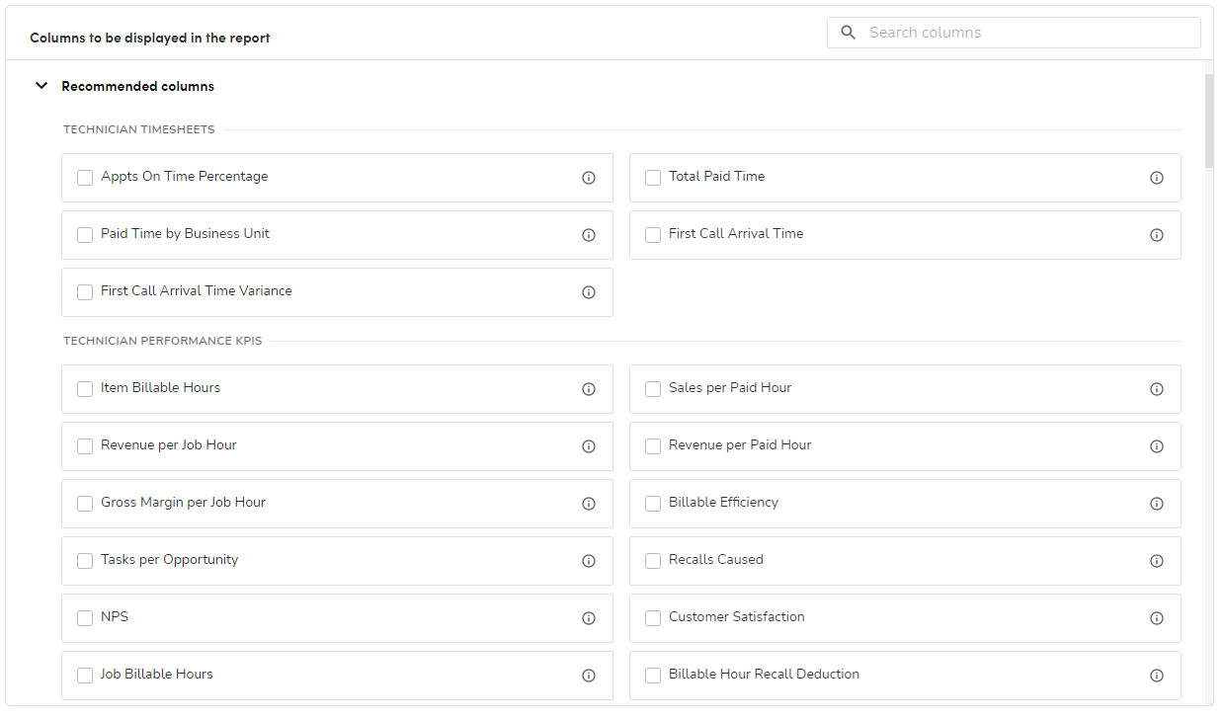Click the Recommended columns heading text

(137, 86)
